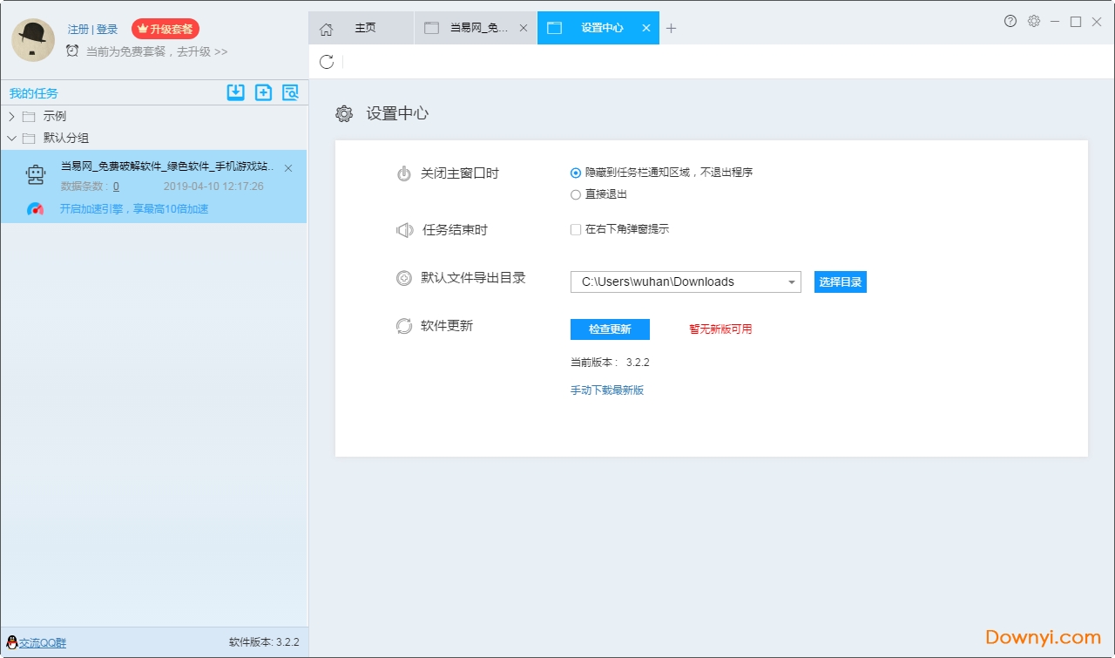Click the 升级套餐 badge
Screen dimensions: 1115x658
pyautogui.click(x=166, y=29)
